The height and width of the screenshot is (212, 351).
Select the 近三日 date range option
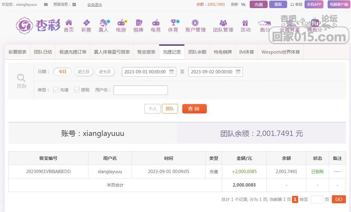tap(84, 72)
